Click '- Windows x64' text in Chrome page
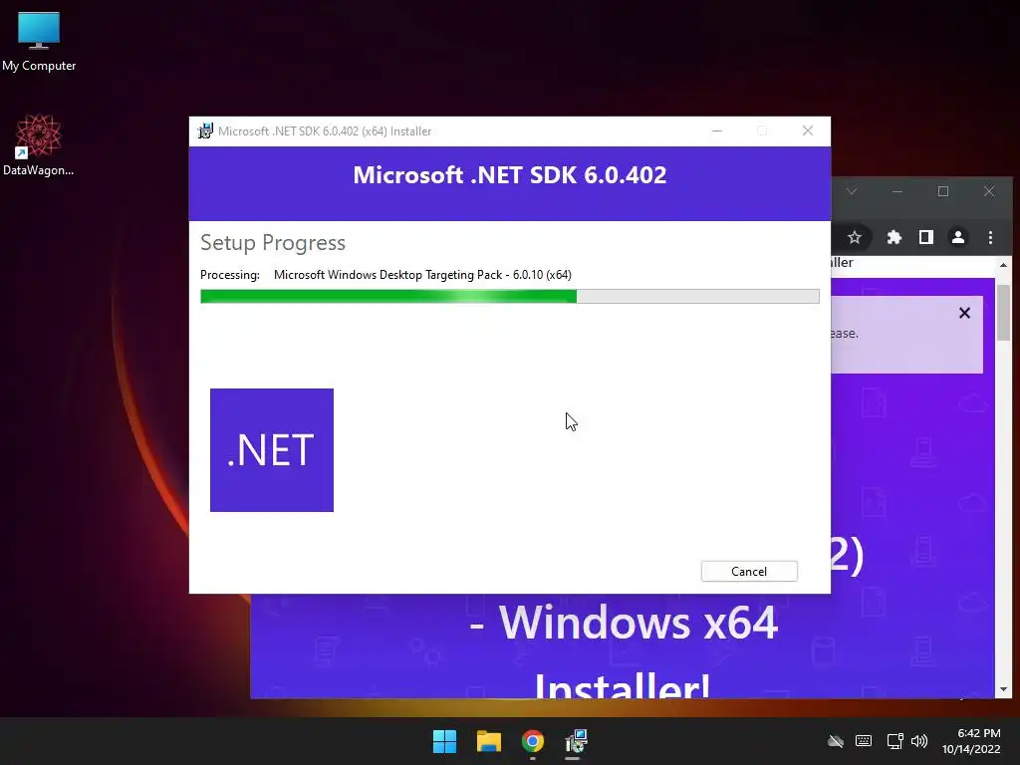The width and height of the screenshot is (1020, 765). click(624, 624)
